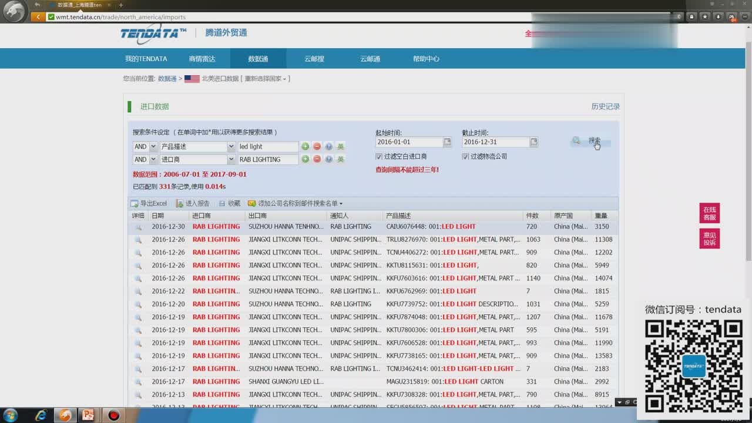Click 数据通 breadcrumb link
Viewport: 752px width, 423px height.
167,79
